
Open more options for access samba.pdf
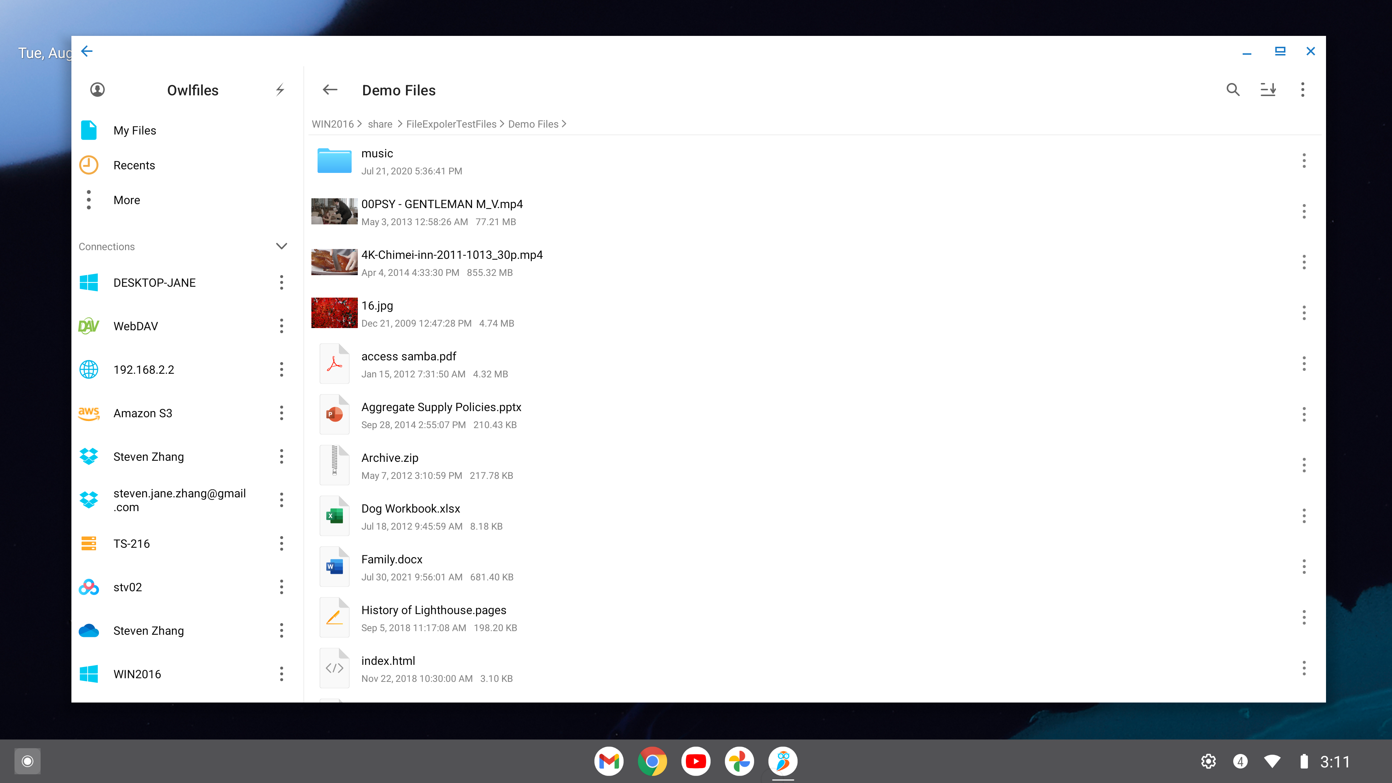pos(1304,364)
